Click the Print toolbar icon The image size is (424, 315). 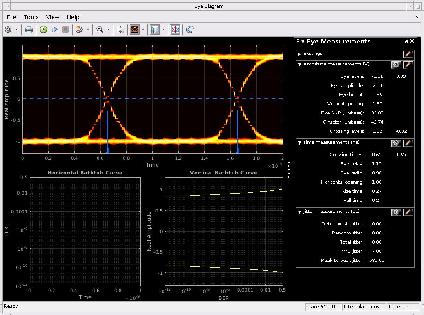point(28,29)
